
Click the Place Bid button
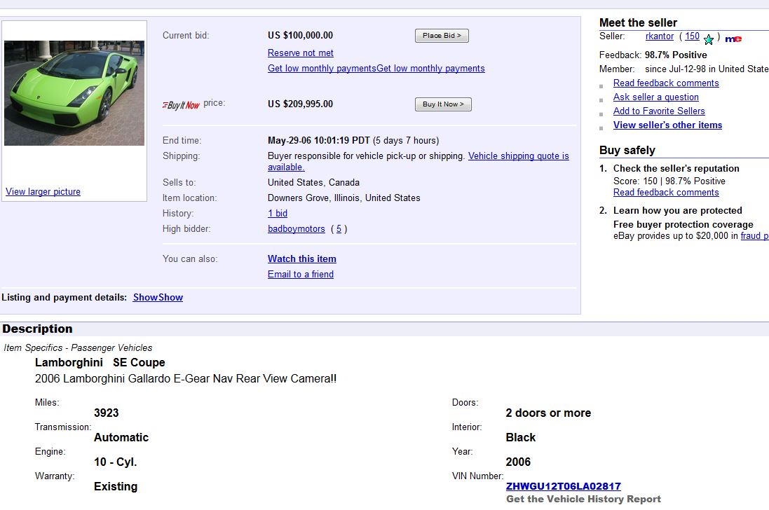(x=442, y=36)
